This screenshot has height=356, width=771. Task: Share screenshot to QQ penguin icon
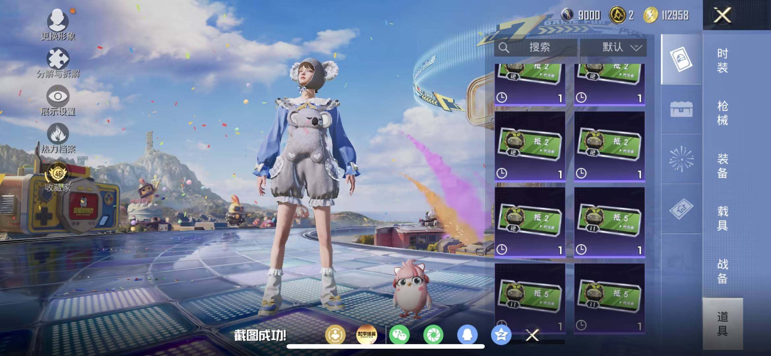coord(467,335)
